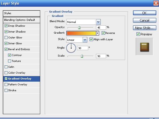The image size is (159, 119).
Task: Open the Blend Mode dropdown arrow
Action: (x=98, y=22)
